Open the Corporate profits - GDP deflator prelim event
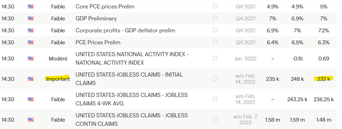The image size is (342, 129). [x=125, y=31]
